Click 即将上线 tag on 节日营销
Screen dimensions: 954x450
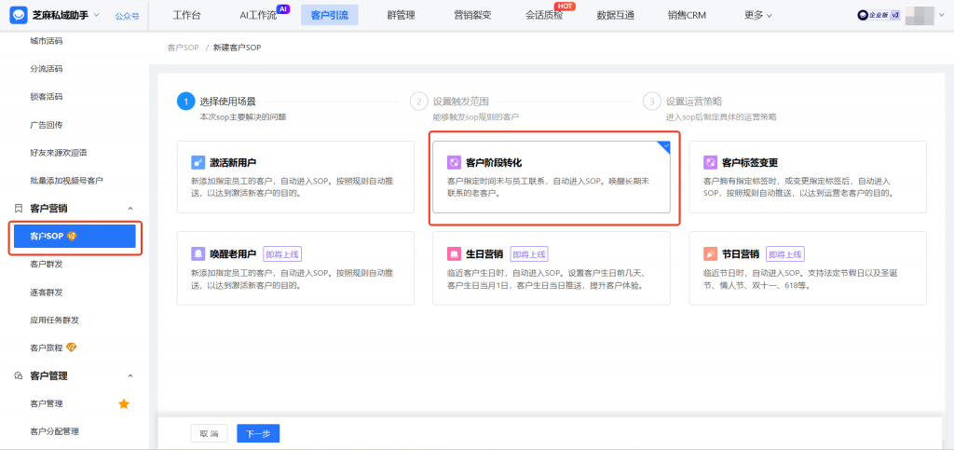[x=784, y=254]
